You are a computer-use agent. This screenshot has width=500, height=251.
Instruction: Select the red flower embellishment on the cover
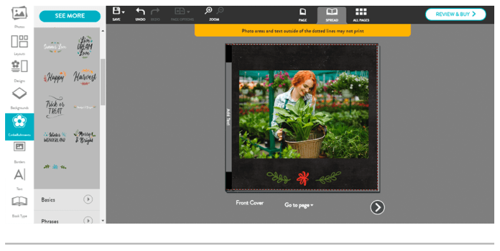303,178
